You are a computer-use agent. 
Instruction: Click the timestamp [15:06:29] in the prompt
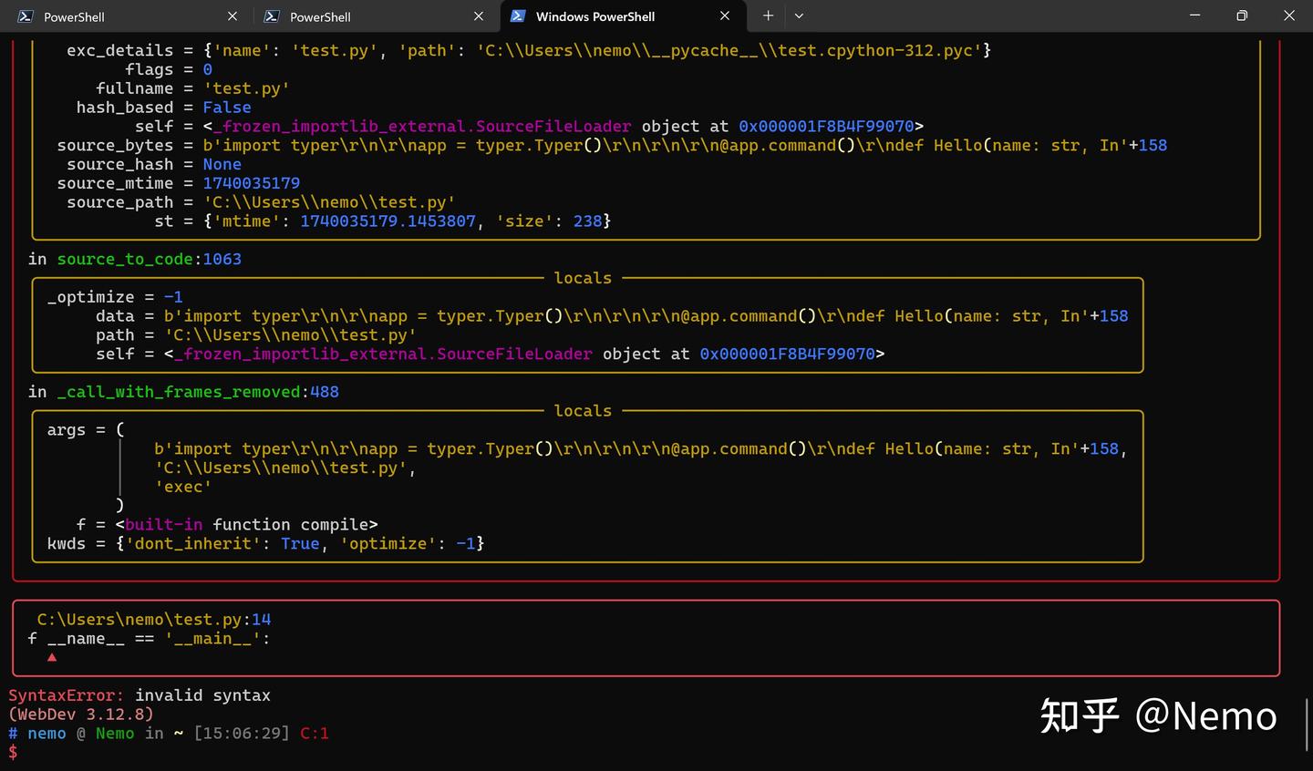pyautogui.click(x=243, y=733)
